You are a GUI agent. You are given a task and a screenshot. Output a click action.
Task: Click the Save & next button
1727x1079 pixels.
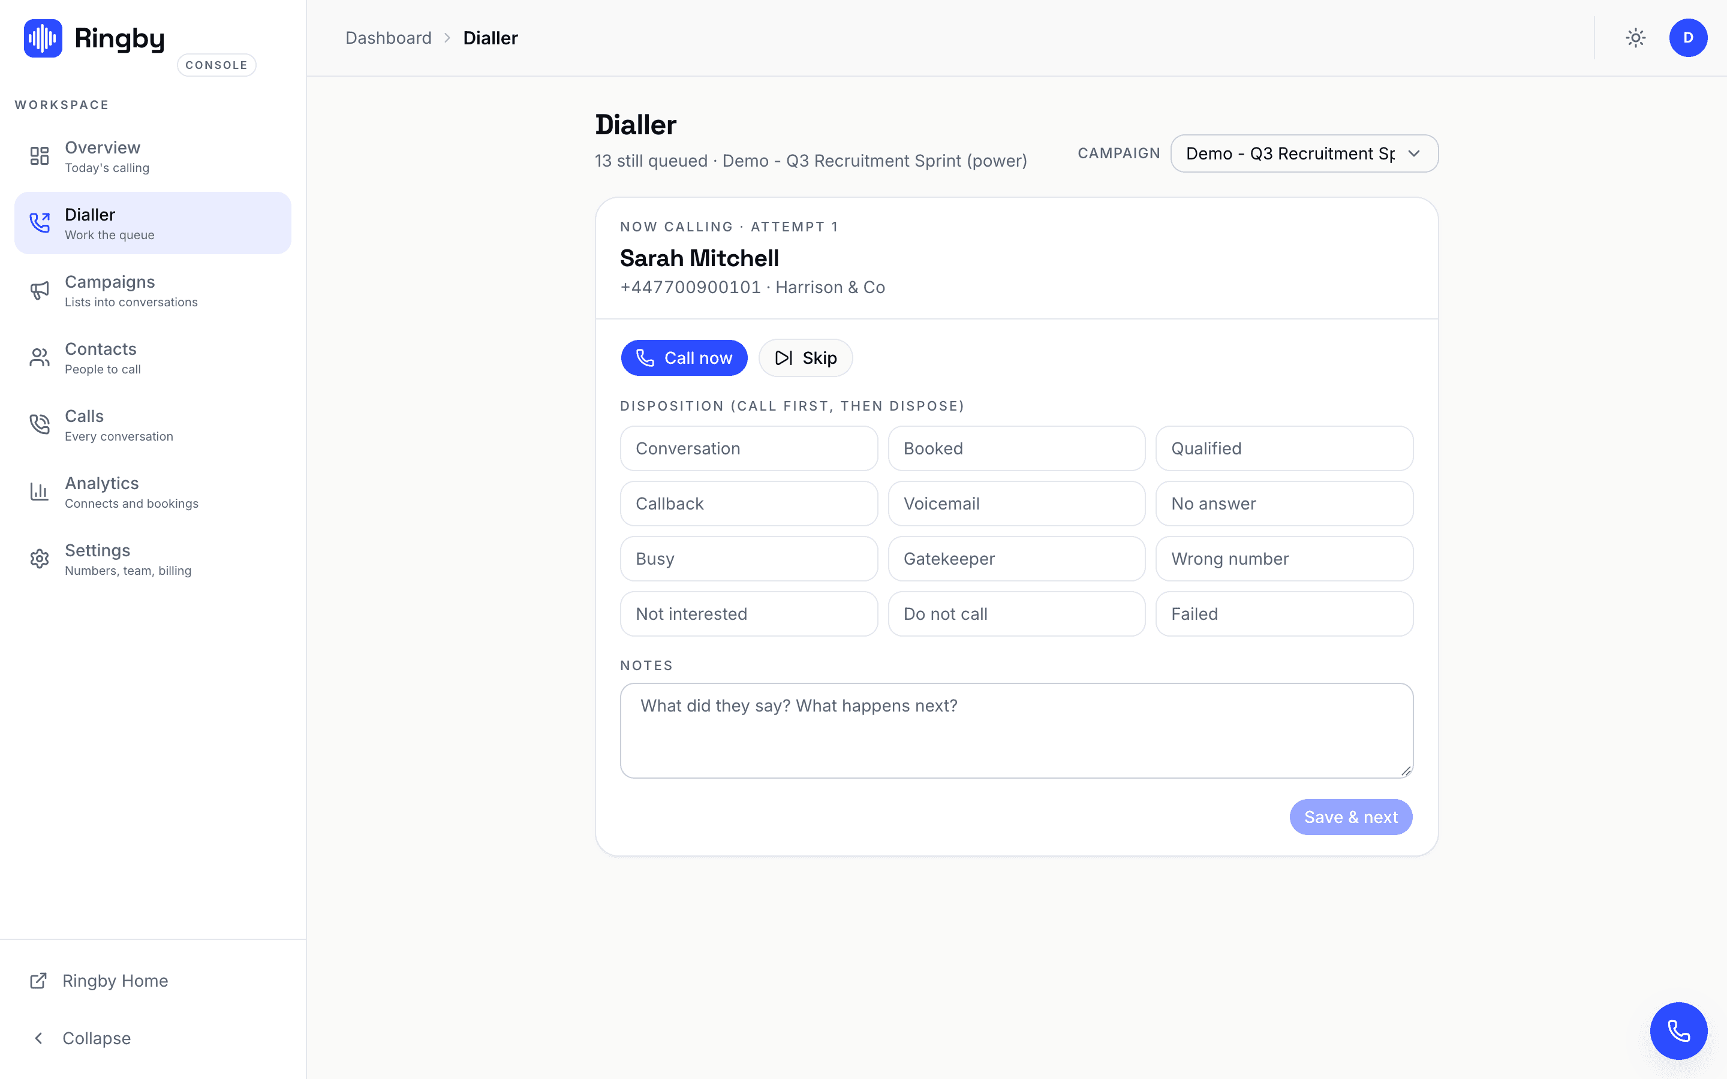coord(1350,817)
